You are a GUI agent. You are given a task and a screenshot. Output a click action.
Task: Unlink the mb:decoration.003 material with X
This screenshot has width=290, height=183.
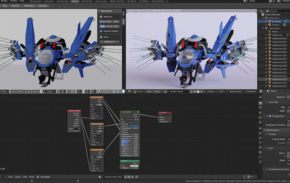point(132,177)
